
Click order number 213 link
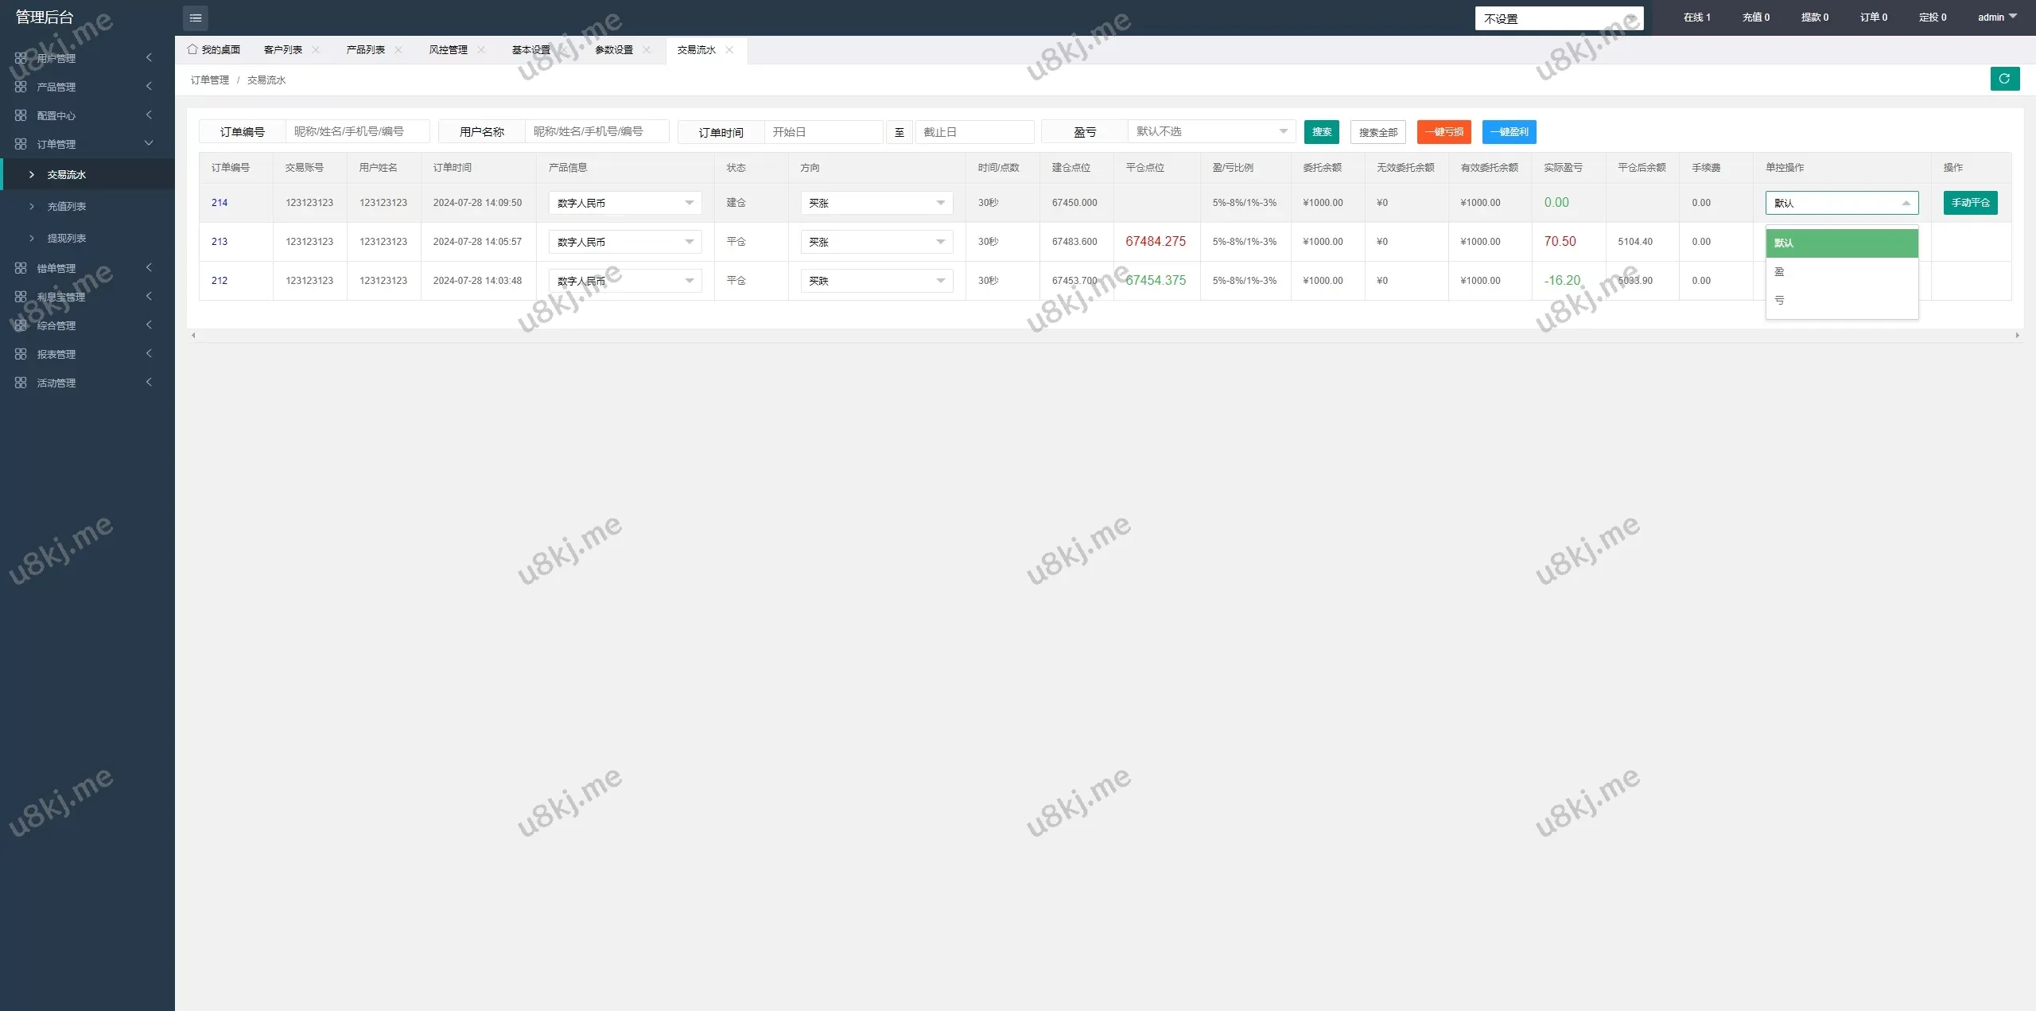pos(220,242)
